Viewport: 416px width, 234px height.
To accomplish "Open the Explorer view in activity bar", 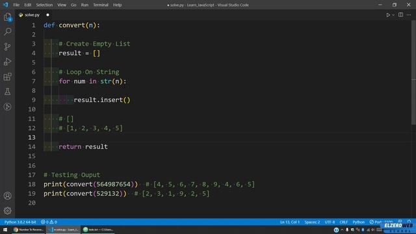I will [x=7, y=17].
